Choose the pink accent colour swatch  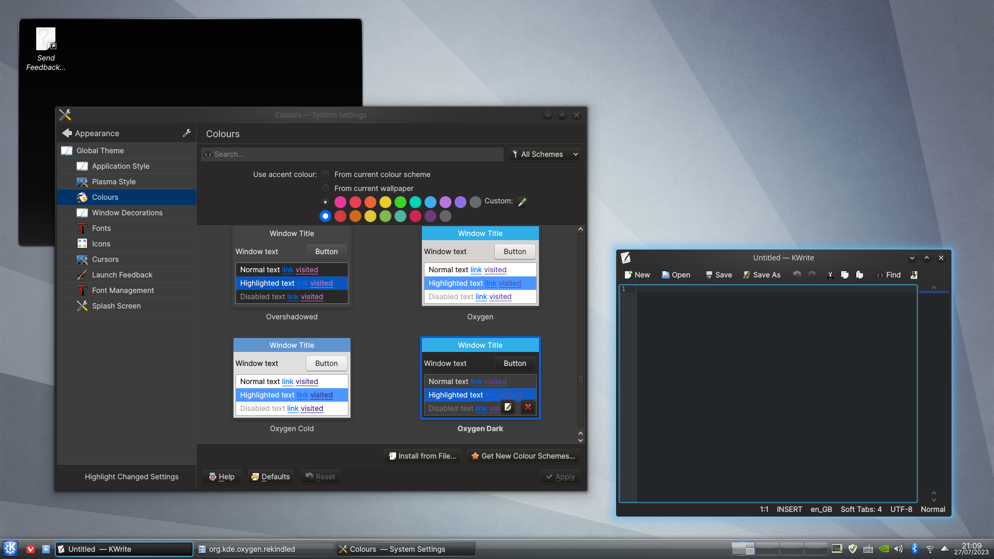coord(340,202)
